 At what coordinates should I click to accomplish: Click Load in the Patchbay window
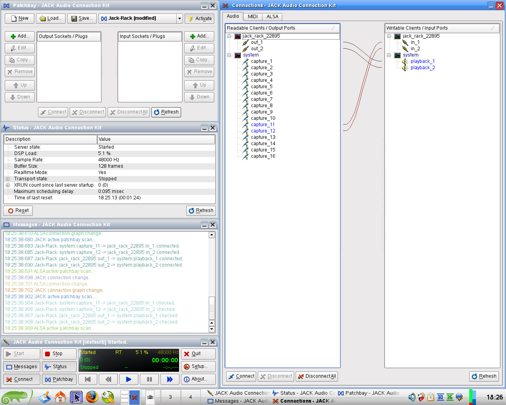click(x=51, y=18)
